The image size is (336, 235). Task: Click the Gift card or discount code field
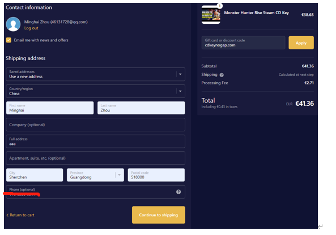tap(243, 43)
